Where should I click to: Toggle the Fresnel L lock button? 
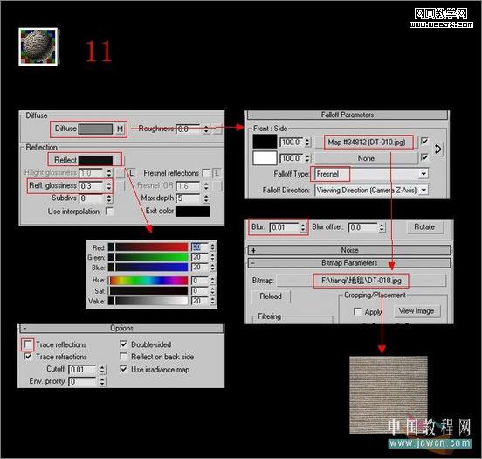tap(217, 173)
